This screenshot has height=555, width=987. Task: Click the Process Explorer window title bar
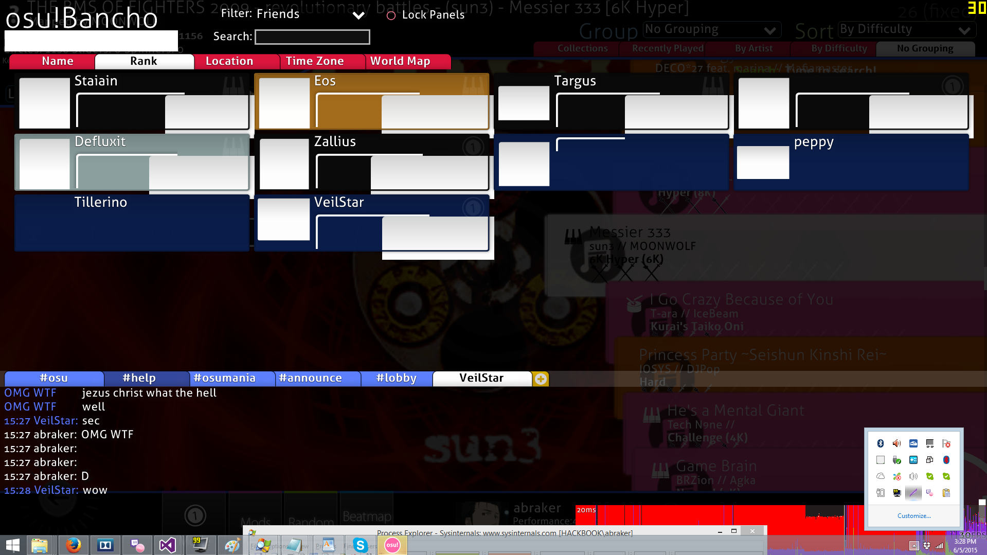tap(504, 533)
